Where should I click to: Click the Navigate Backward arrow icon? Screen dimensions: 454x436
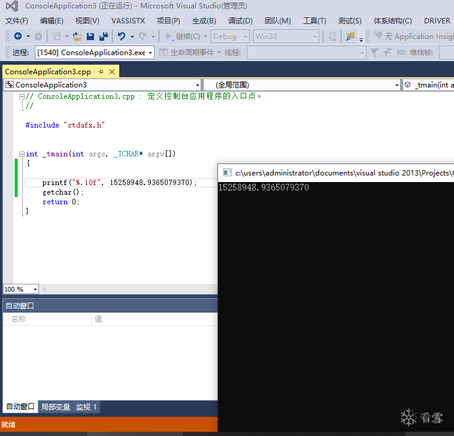tap(18, 36)
